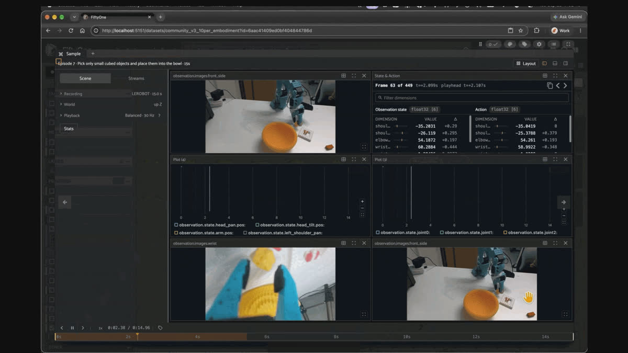
Task: Maximize the State & Action panel
Action: (555, 76)
